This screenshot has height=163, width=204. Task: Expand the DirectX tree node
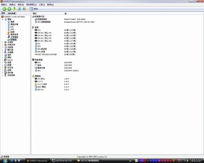tap(2, 60)
